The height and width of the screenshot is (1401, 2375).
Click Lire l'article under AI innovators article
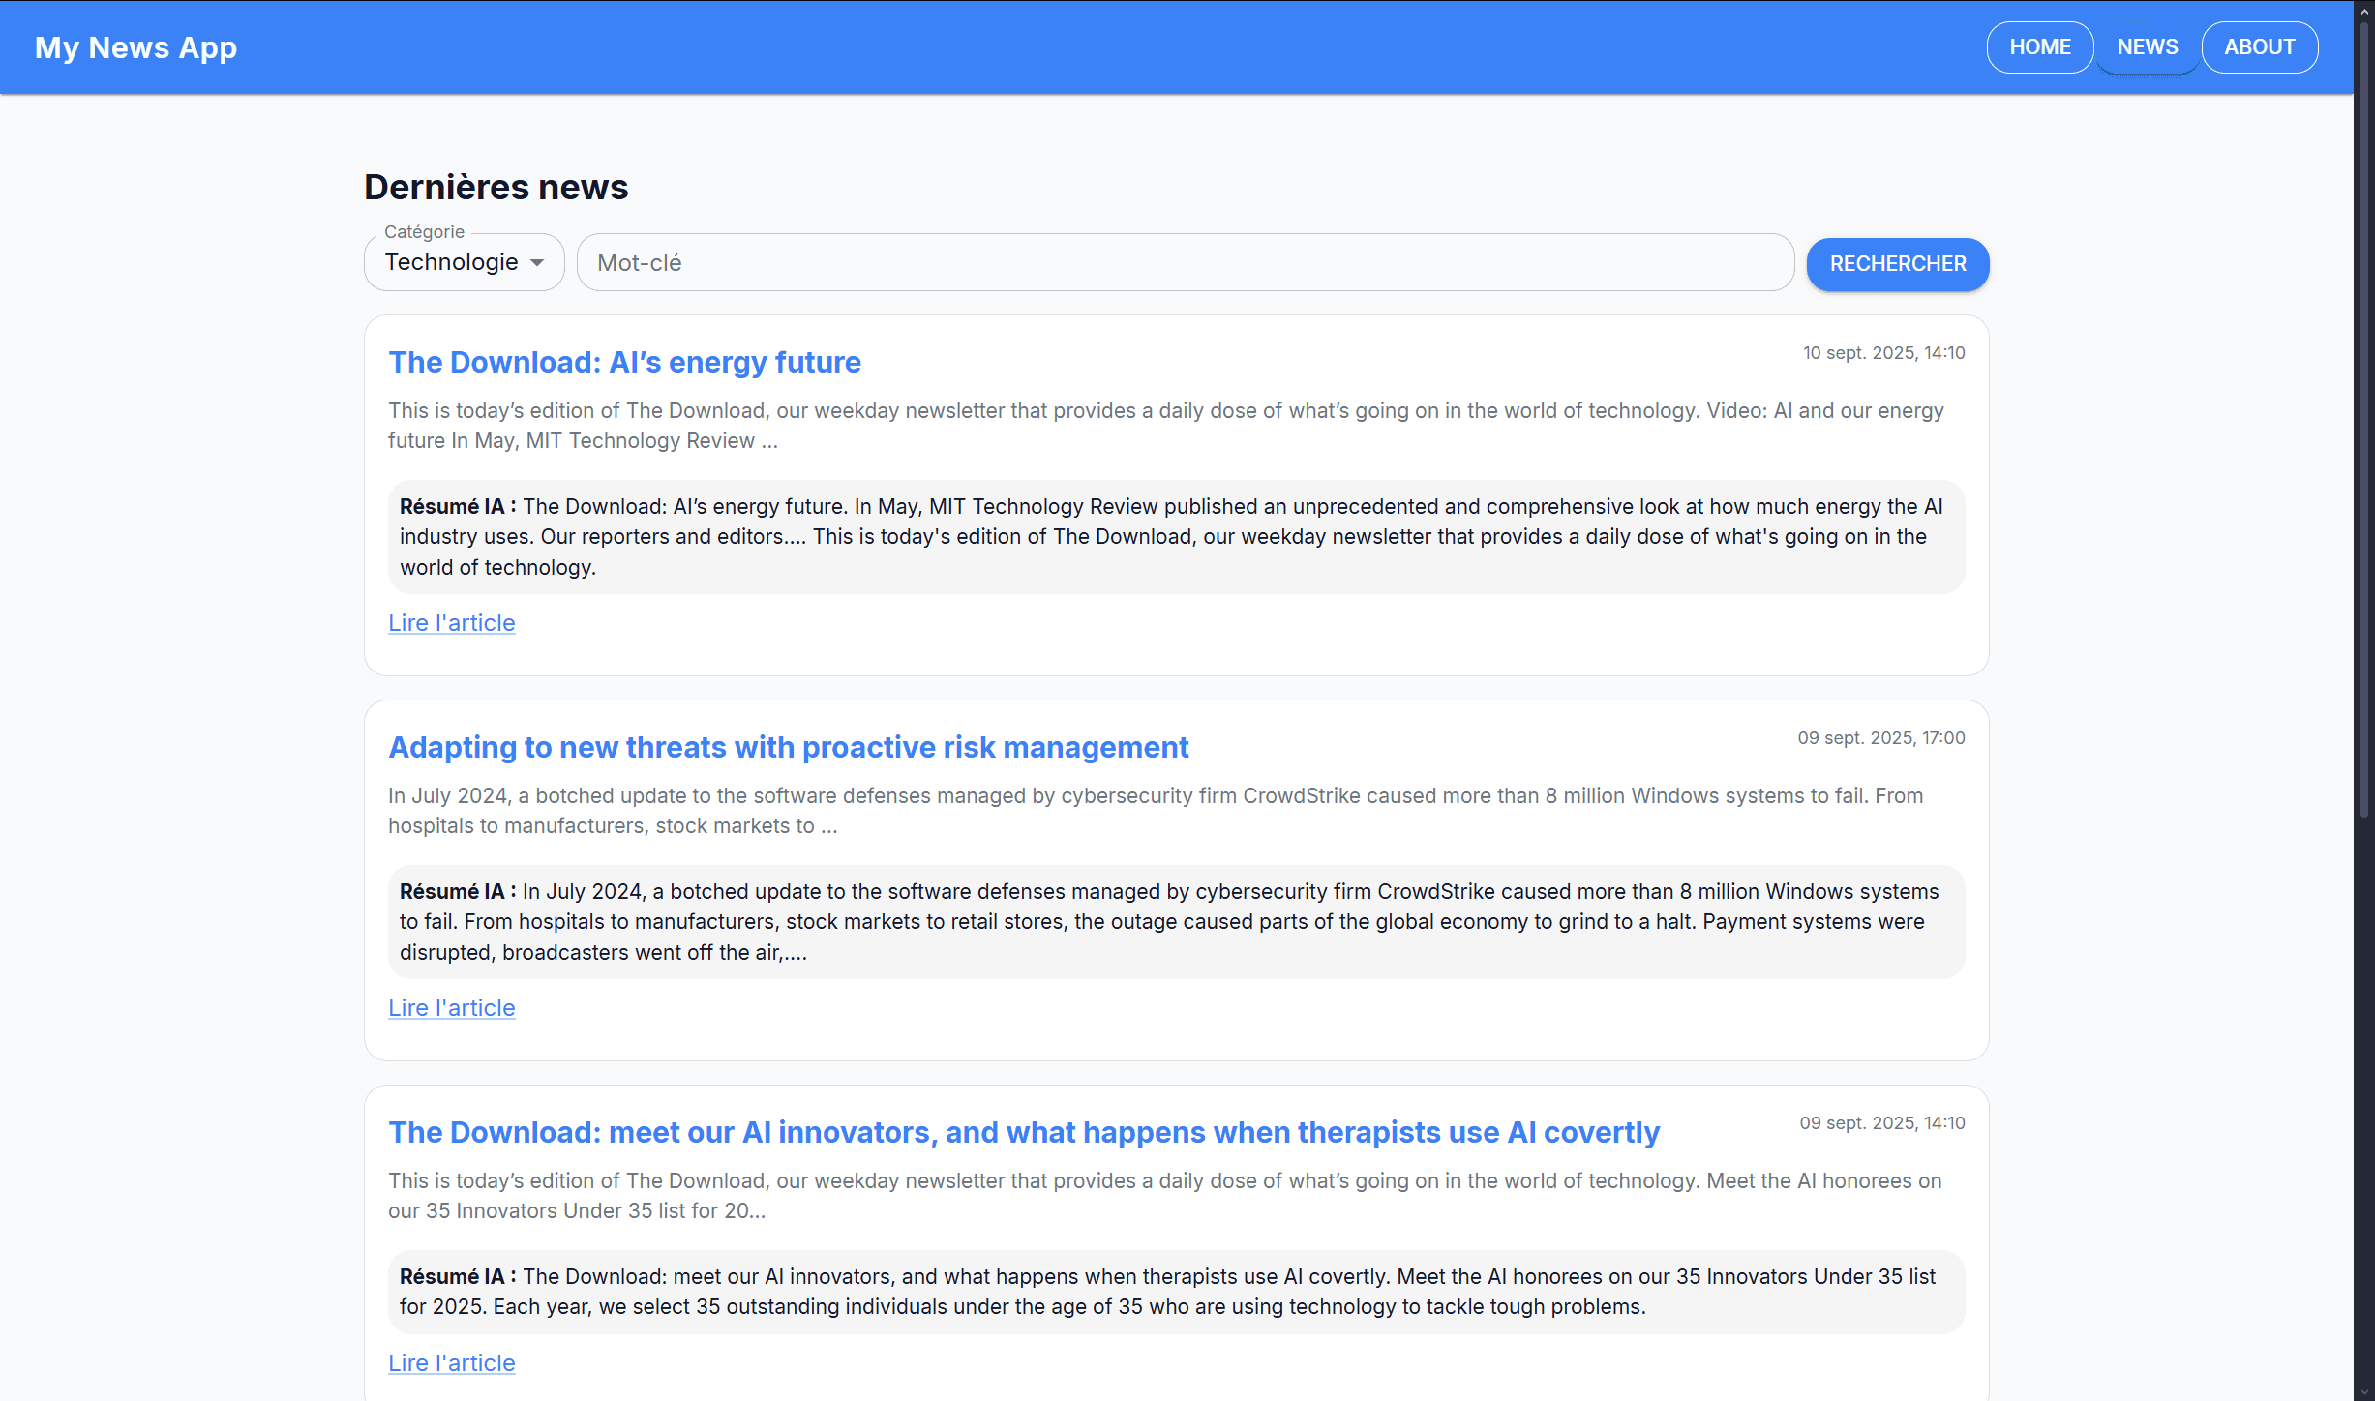tap(451, 1363)
